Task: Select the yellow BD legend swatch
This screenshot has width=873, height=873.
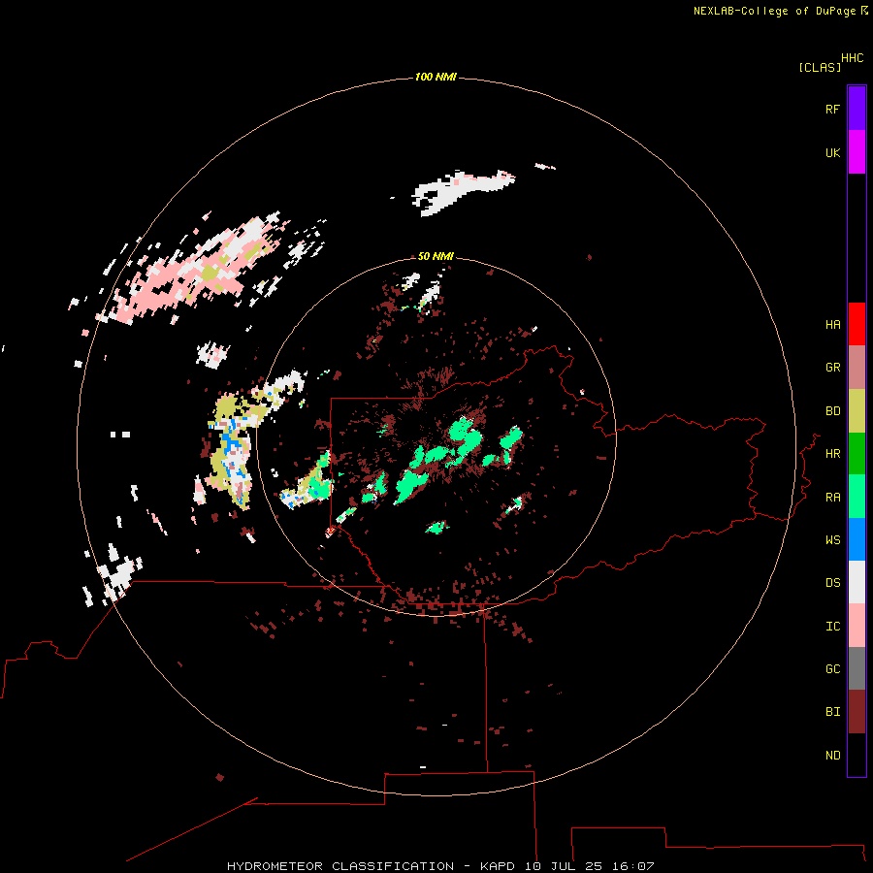Action: [x=857, y=411]
